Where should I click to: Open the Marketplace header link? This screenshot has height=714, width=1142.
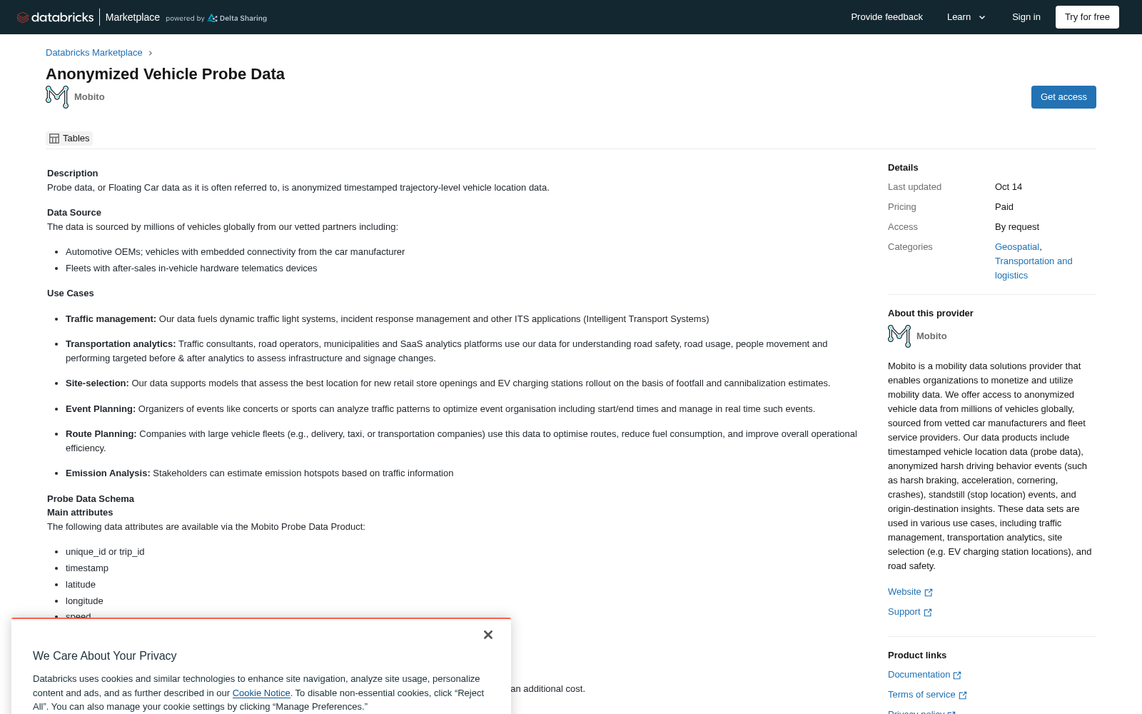(133, 17)
